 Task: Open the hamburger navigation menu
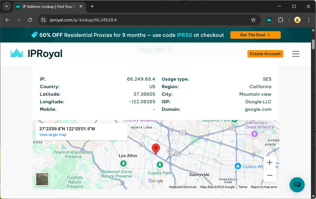point(296,54)
